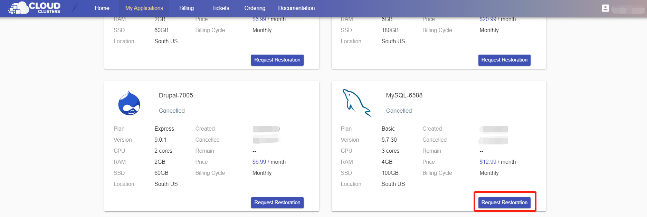Screen dimensions: 647x217
Task: Request Restoration for Drupal-7005
Action: coord(277,202)
